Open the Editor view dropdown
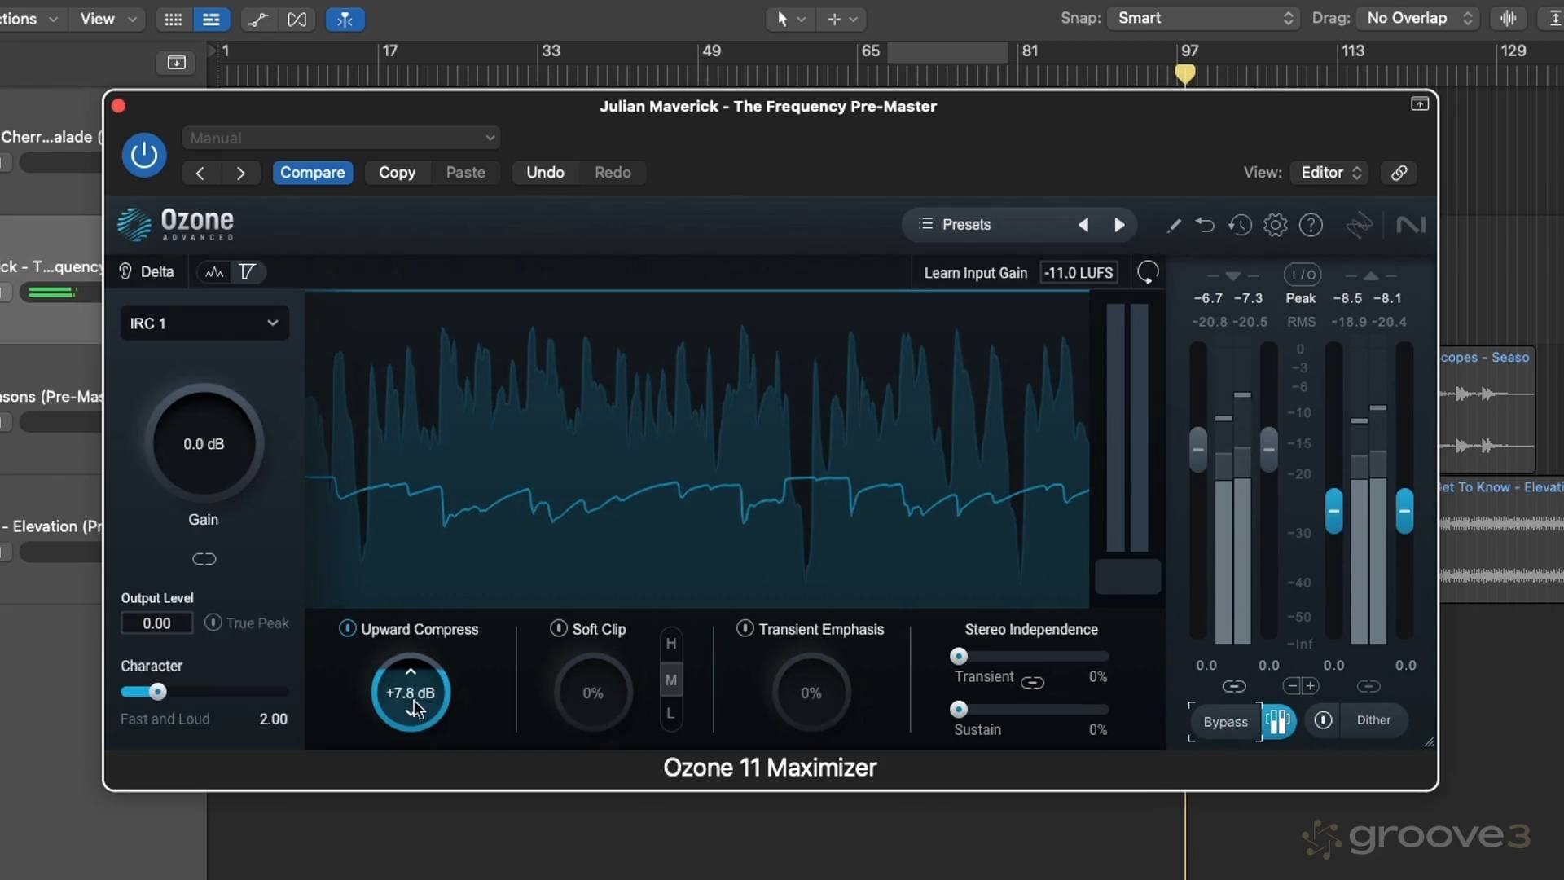The width and height of the screenshot is (1564, 880). [1330, 173]
